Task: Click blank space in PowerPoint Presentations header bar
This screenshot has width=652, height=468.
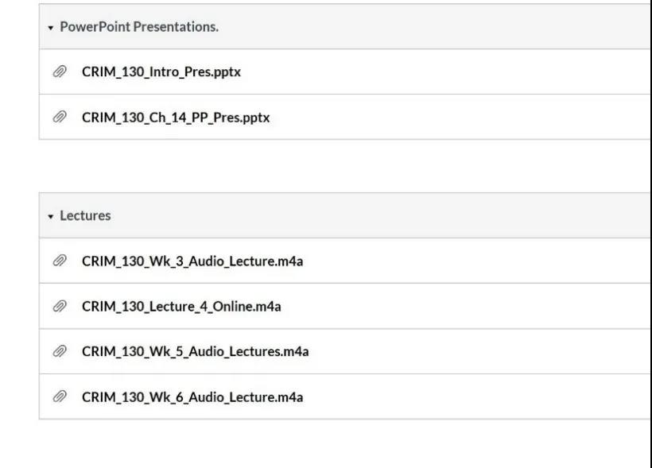Action: coord(437,27)
